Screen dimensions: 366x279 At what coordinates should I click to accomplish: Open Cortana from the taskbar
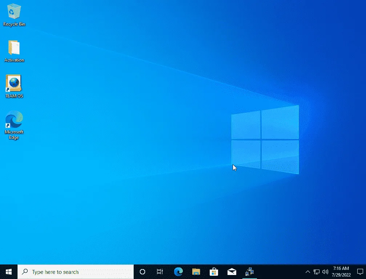click(142, 272)
